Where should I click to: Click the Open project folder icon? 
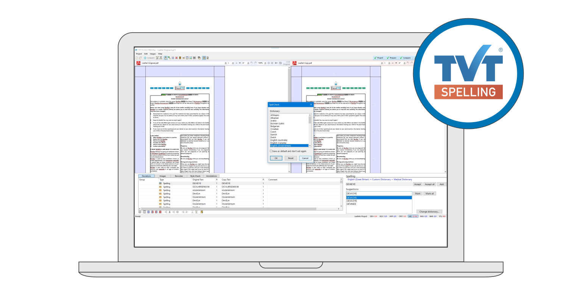[140, 58]
